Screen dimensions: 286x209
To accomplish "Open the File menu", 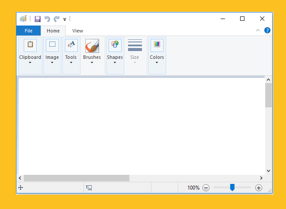I will 29,31.
